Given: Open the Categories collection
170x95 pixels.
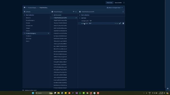Looking at the screenshot, I should tap(29, 26).
